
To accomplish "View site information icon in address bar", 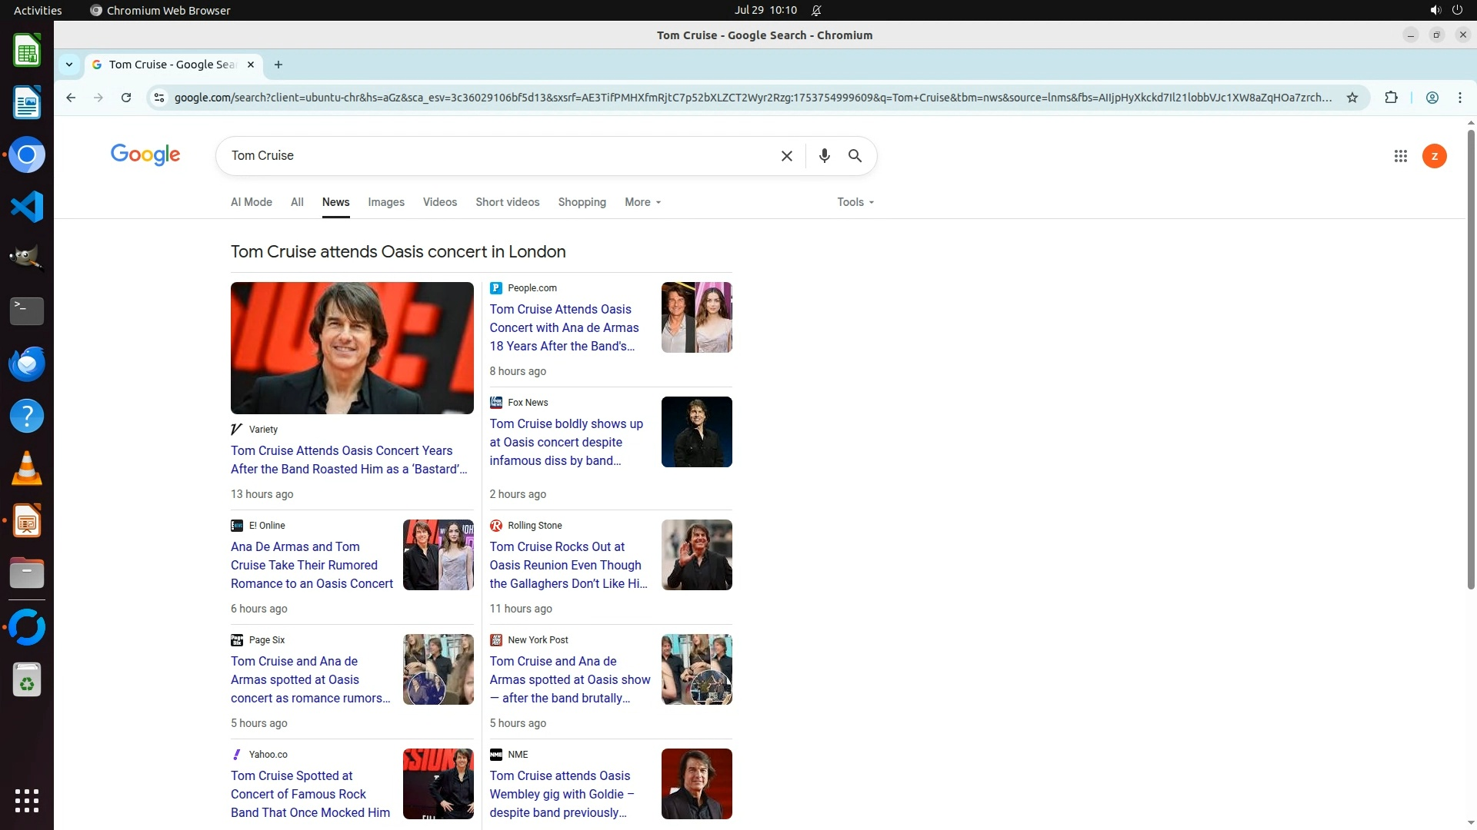I will (x=158, y=98).
